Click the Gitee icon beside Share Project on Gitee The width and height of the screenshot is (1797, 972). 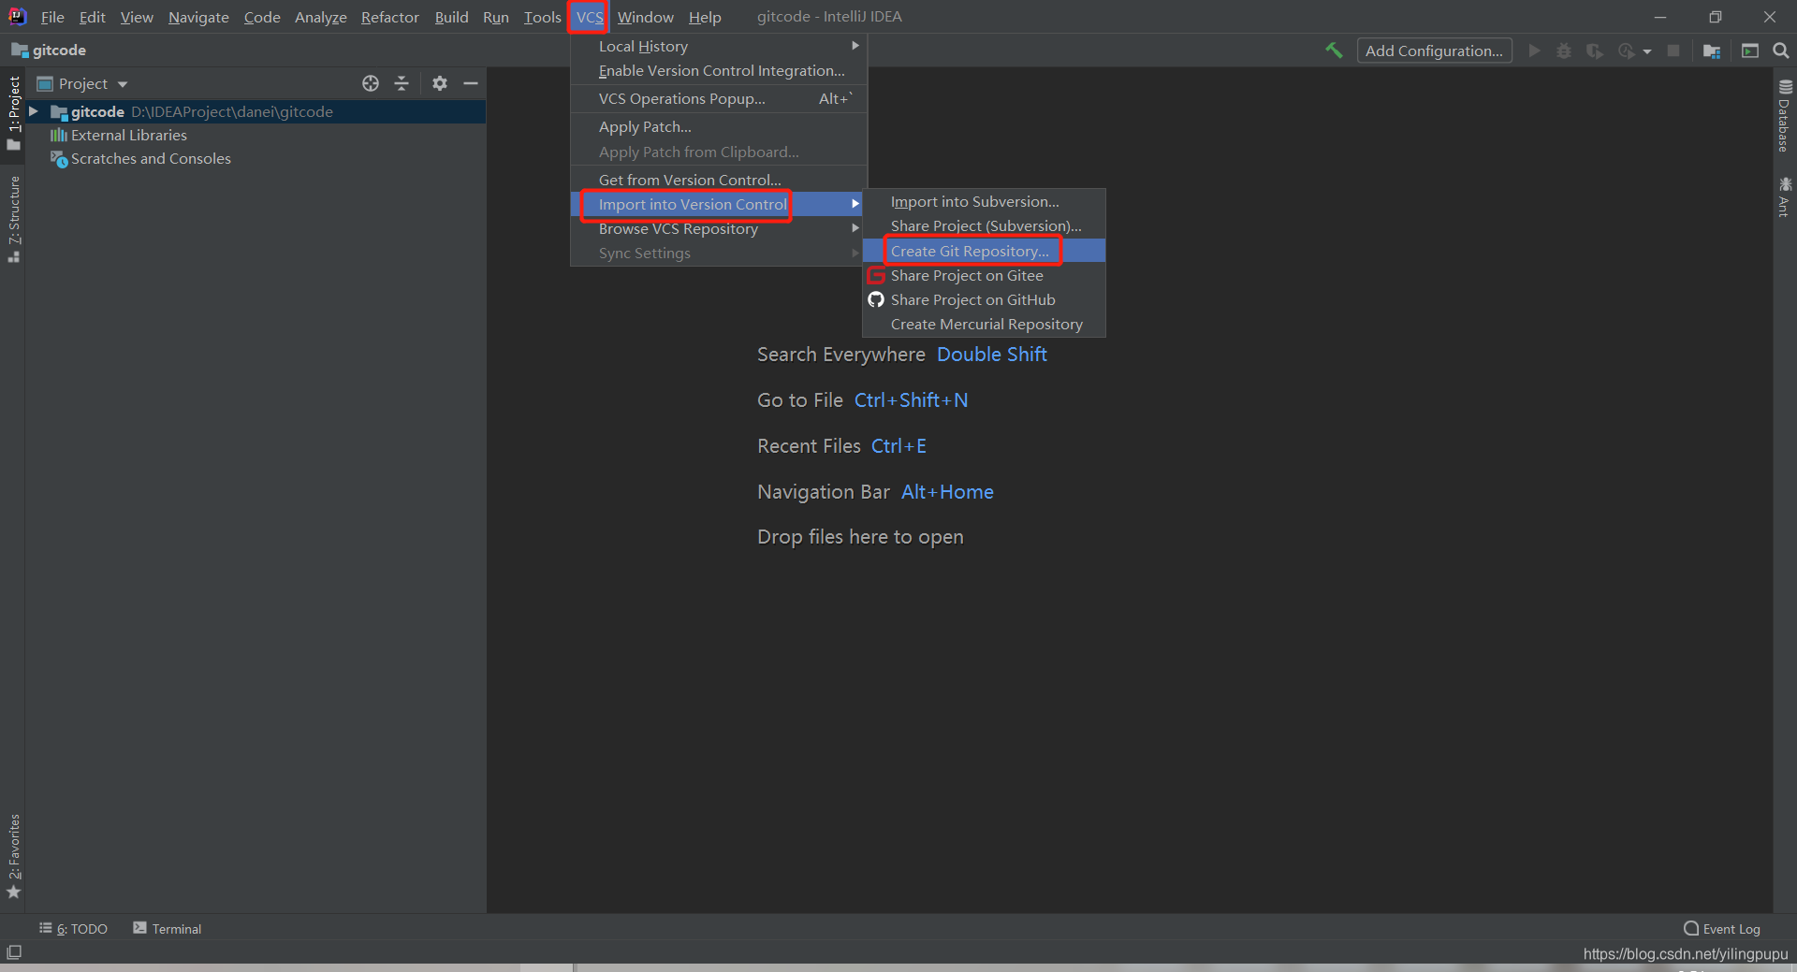[876, 275]
